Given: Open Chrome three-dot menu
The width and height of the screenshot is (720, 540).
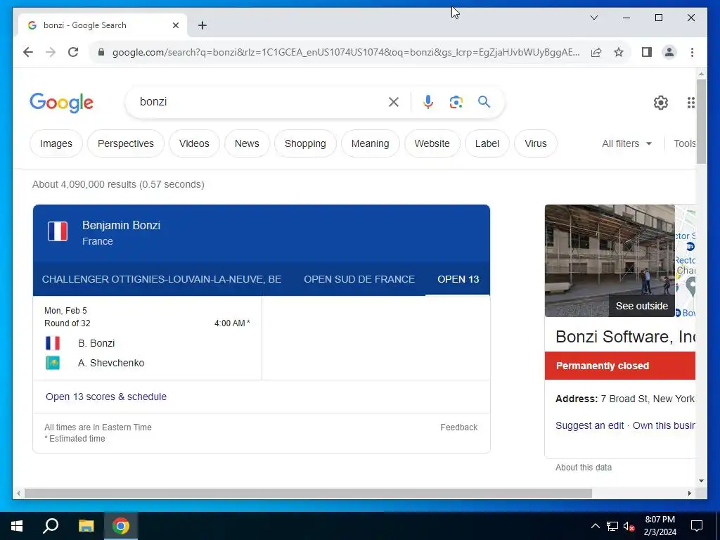Looking at the screenshot, I should 692,52.
